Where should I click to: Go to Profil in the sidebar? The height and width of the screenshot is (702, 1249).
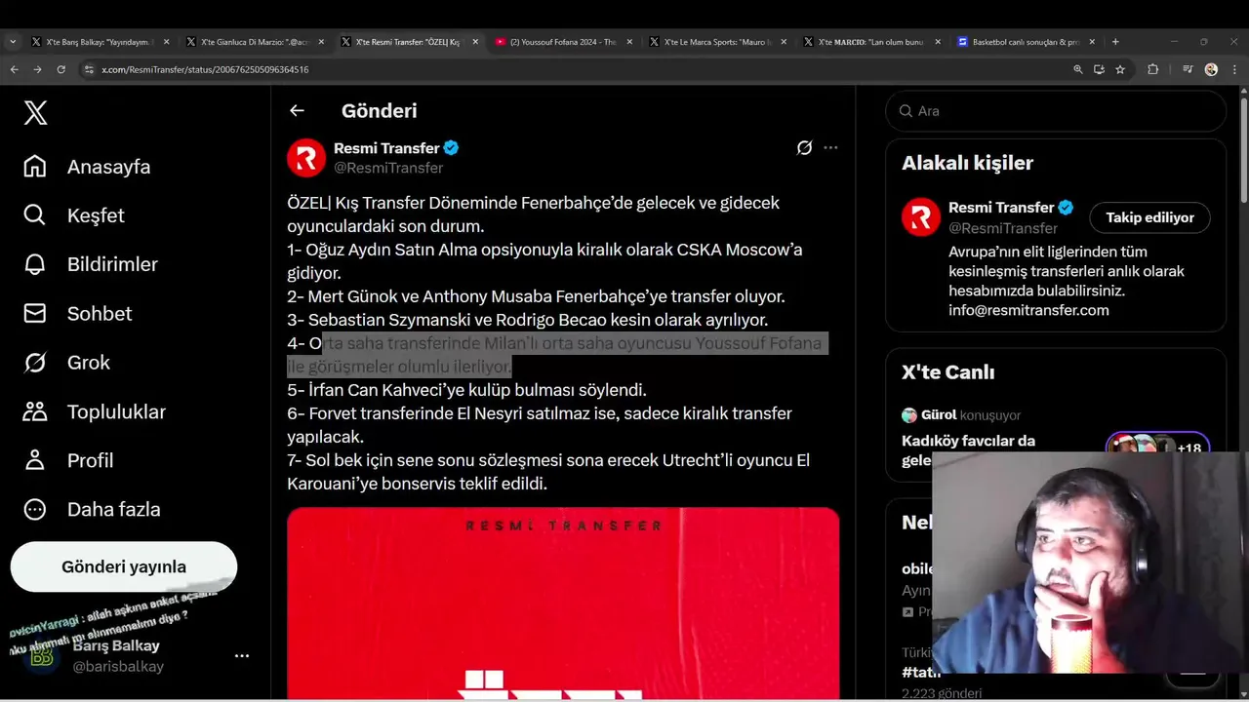(x=68, y=460)
